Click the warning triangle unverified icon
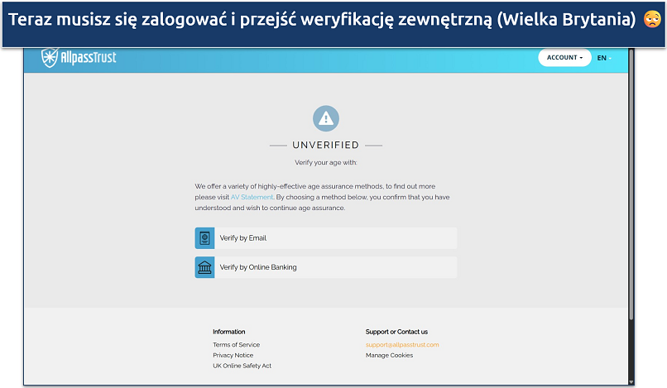 (326, 118)
